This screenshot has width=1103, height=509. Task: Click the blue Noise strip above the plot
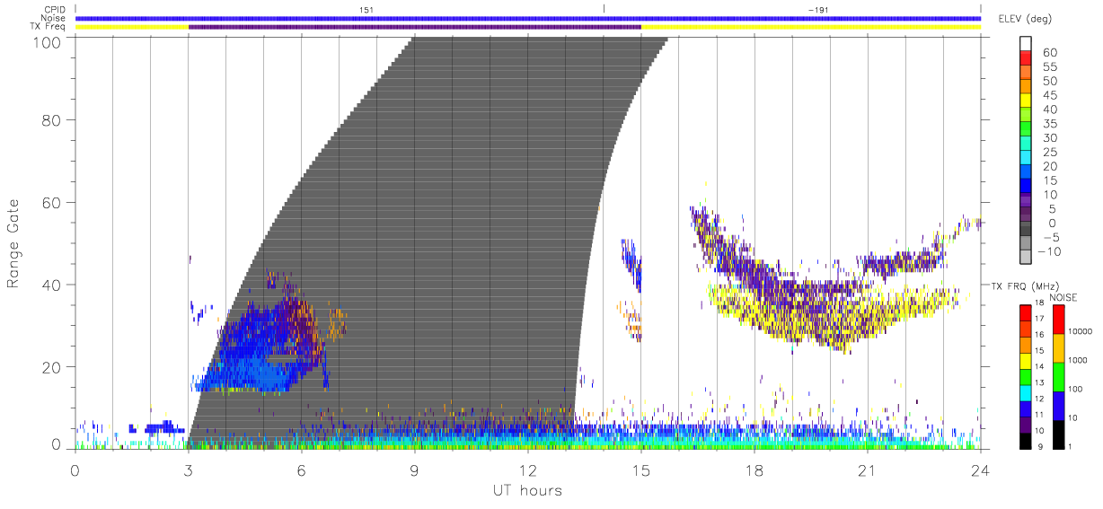[528, 18]
